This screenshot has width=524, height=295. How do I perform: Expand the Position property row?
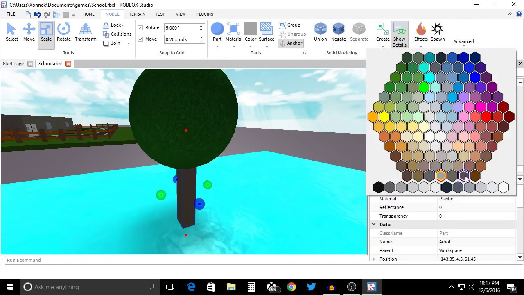point(373,259)
